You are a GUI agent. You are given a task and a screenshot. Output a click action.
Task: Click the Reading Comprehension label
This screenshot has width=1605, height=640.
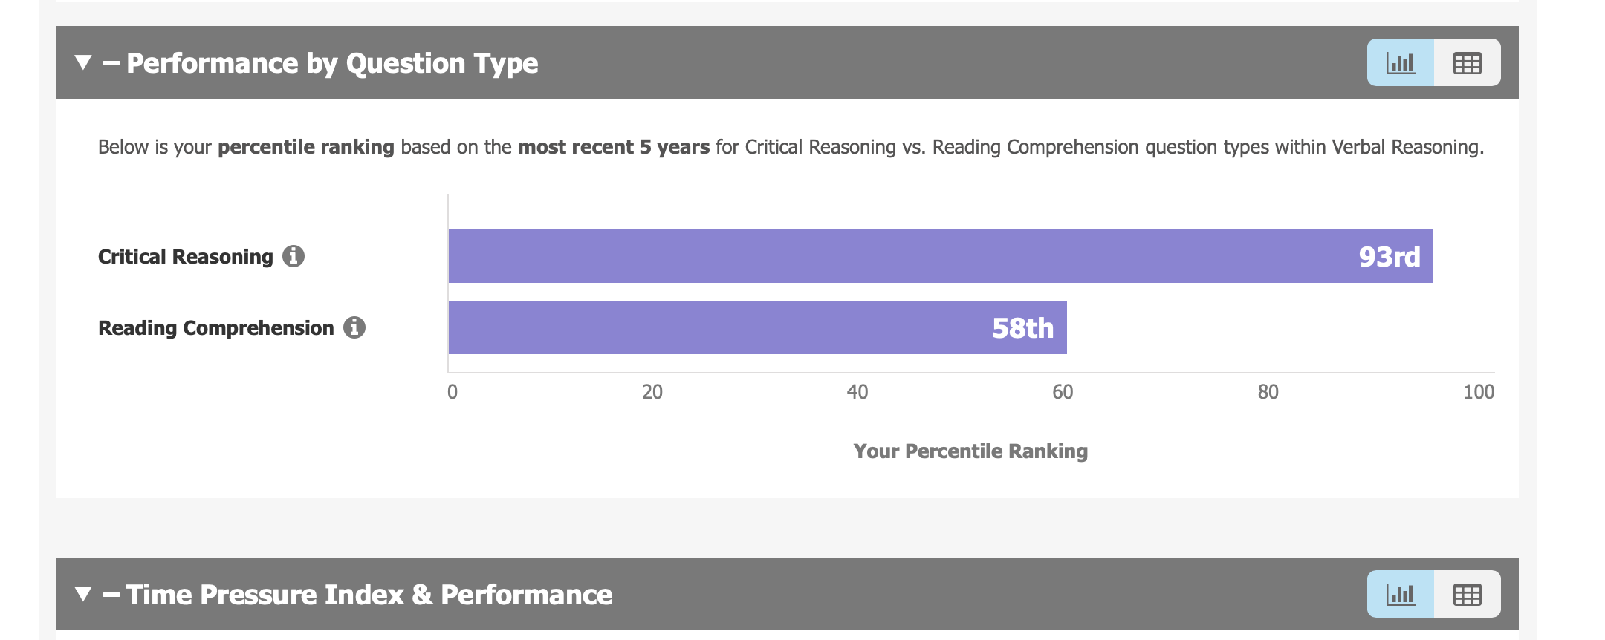tap(216, 328)
